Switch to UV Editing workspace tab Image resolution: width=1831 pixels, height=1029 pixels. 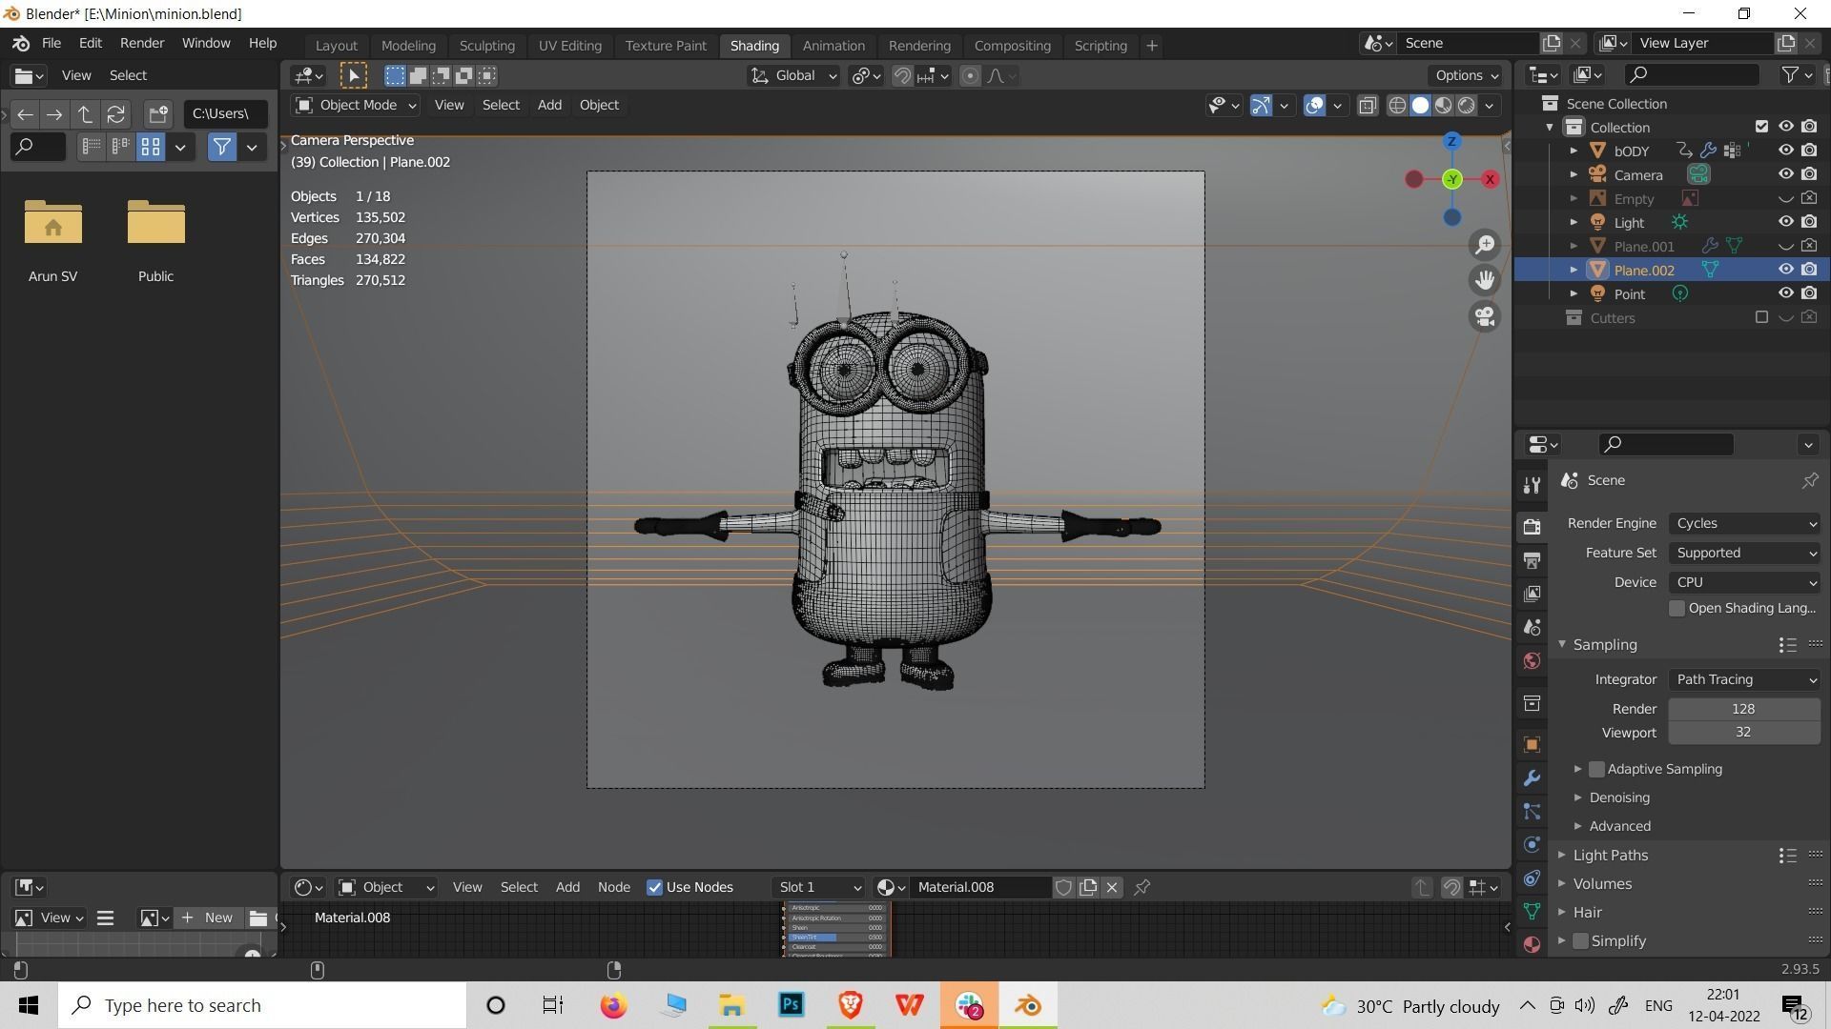(x=569, y=46)
